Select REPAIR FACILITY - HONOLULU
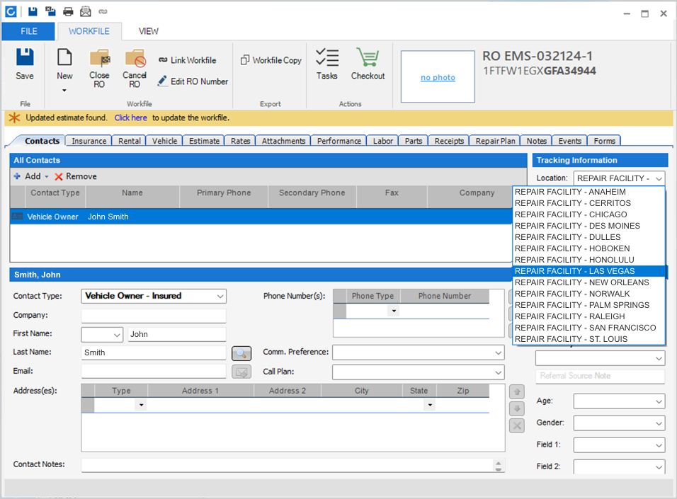Screen dimensions: 677x499 [x=588, y=260]
